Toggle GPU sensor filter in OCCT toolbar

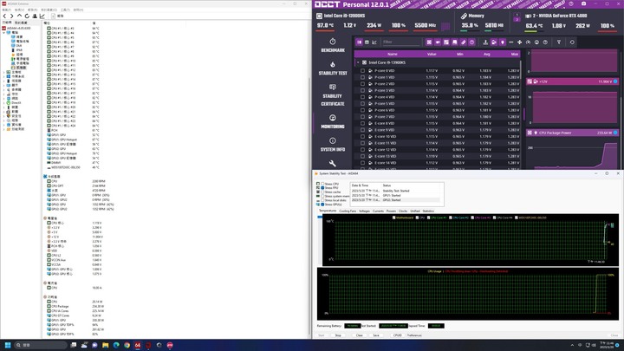click(x=438, y=42)
